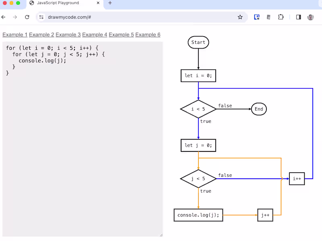The width and height of the screenshot is (322, 241).
Task: Select the 'console.log(j);' flowchart box
Action: 198,215
